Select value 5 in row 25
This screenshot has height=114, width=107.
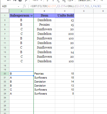(x=65, y=93)
